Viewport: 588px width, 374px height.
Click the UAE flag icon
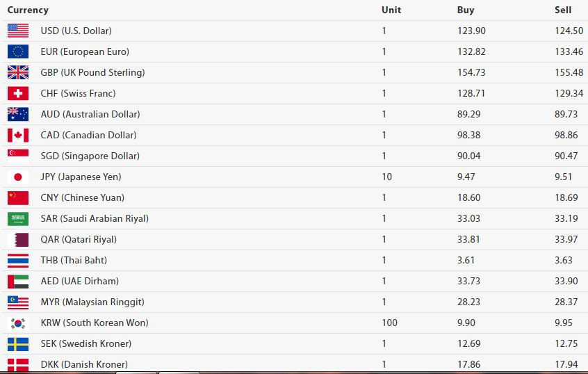coord(18,281)
